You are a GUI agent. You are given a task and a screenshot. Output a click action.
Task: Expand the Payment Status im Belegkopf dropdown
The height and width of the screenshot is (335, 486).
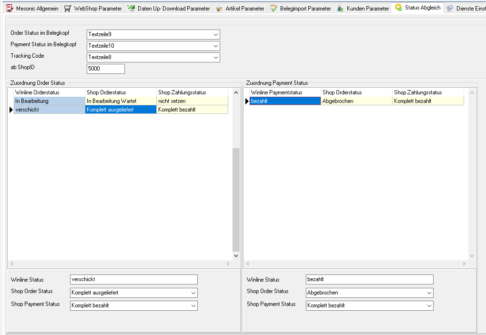[x=216, y=46]
